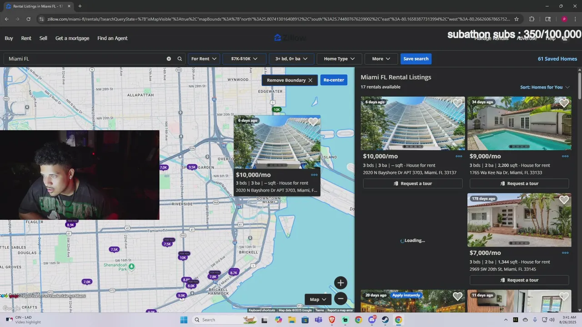Open the Rent menu

pyautogui.click(x=26, y=38)
